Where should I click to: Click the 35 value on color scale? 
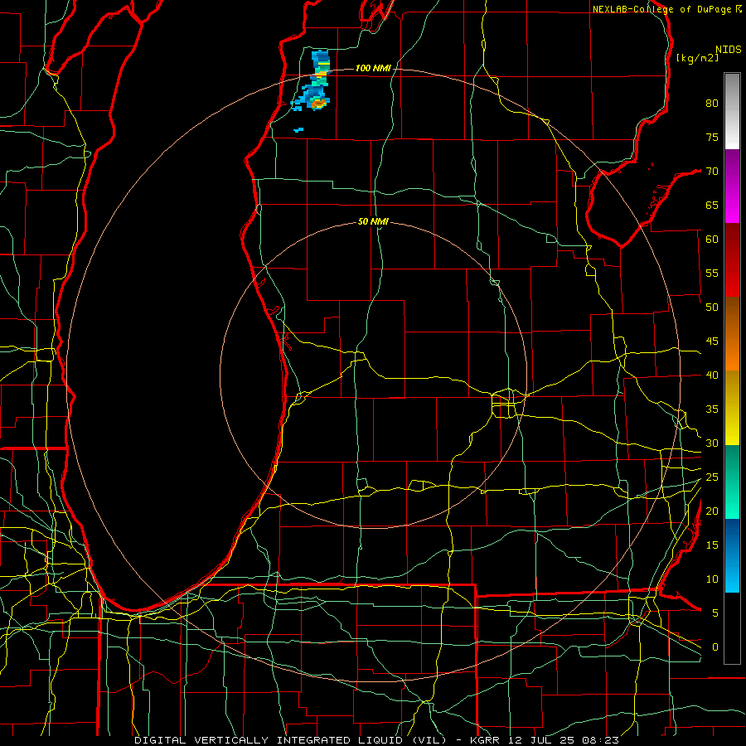click(712, 409)
